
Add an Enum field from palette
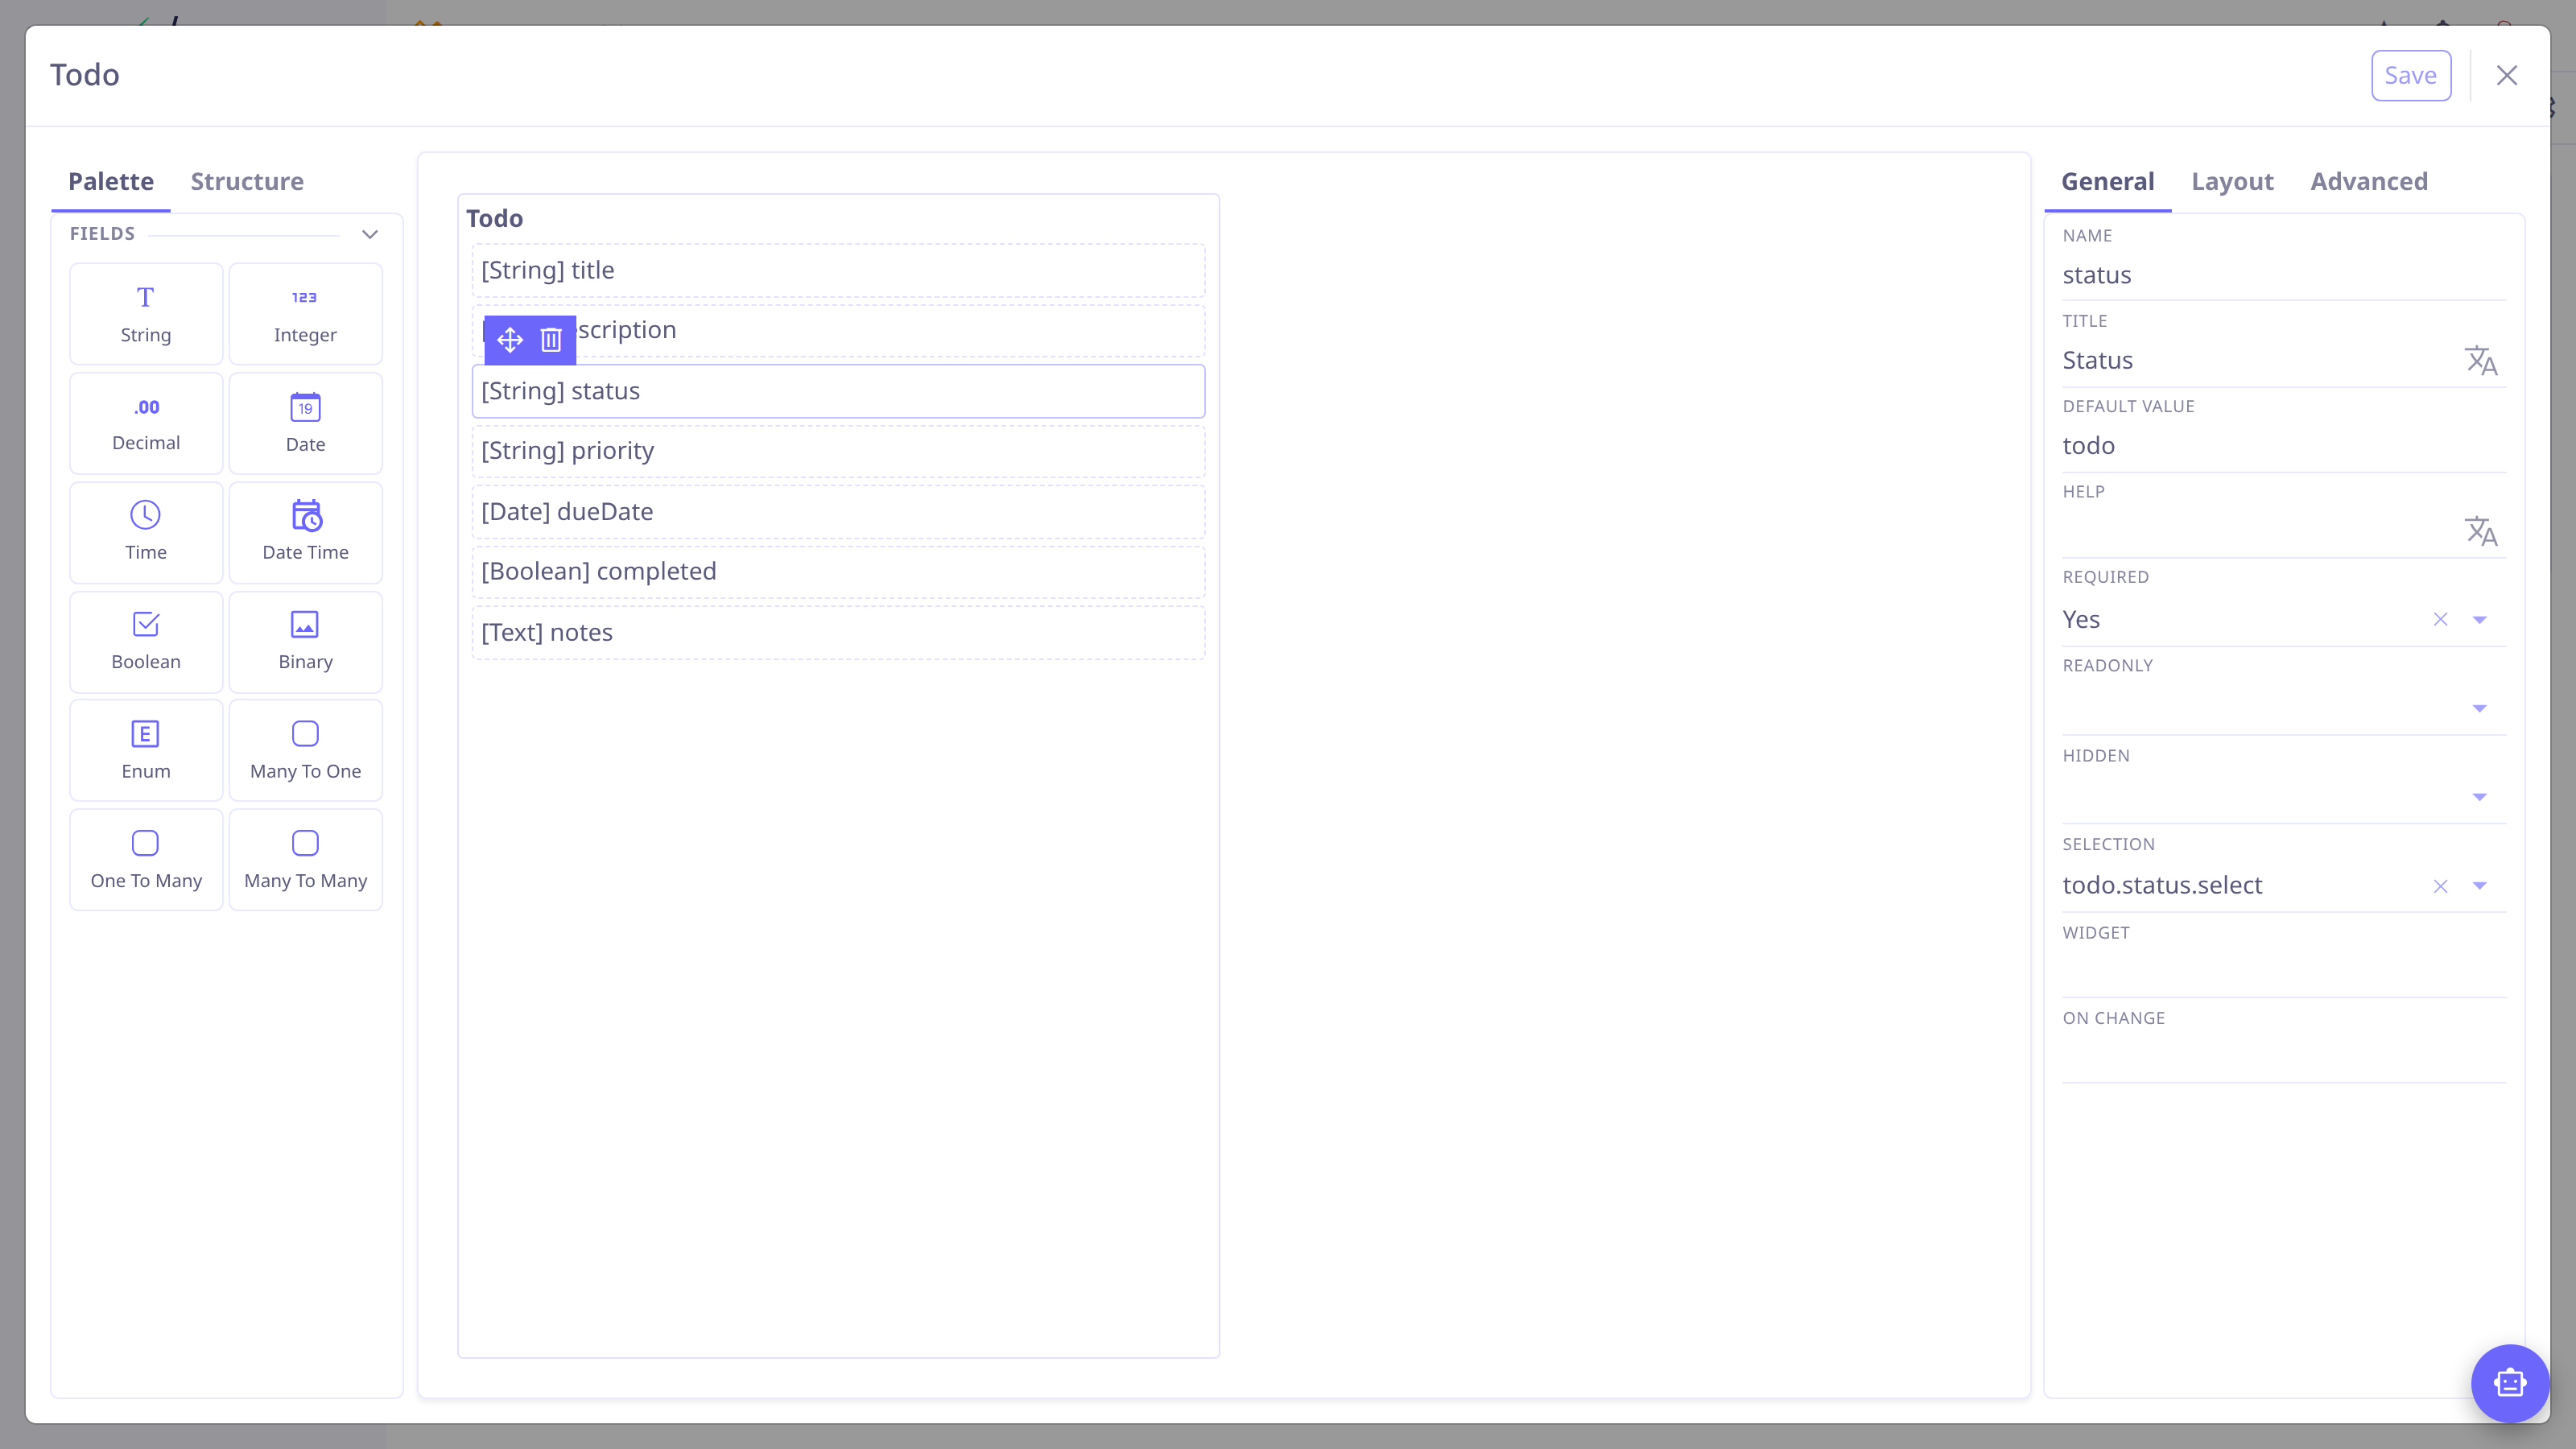point(146,750)
